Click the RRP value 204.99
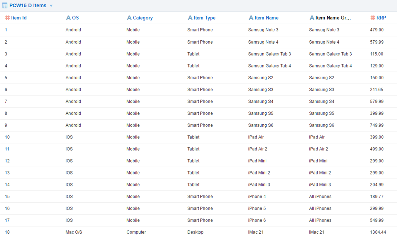This screenshot has width=397, height=238. 377,185
